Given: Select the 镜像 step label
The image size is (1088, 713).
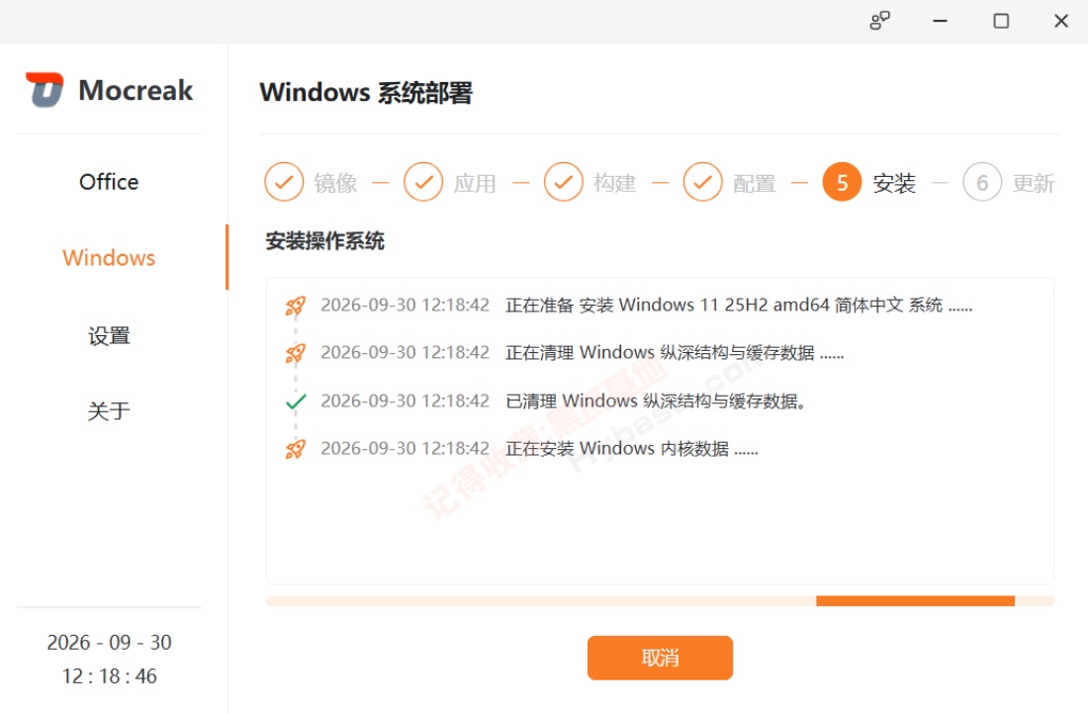Looking at the screenshot, I should (x=336, y=183).
